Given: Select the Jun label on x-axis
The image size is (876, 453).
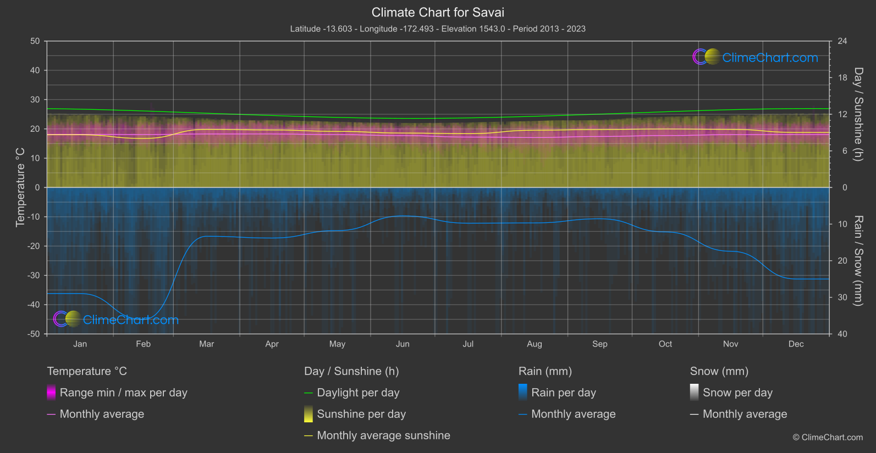Looking at the screenshot, I should tap(403, 344).
